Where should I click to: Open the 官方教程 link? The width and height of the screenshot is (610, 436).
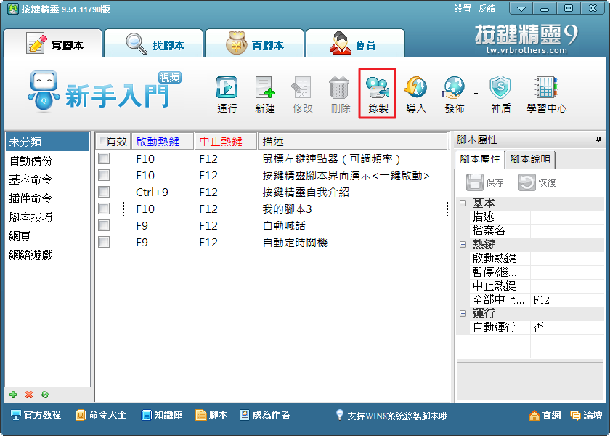(x=36, y=415)
